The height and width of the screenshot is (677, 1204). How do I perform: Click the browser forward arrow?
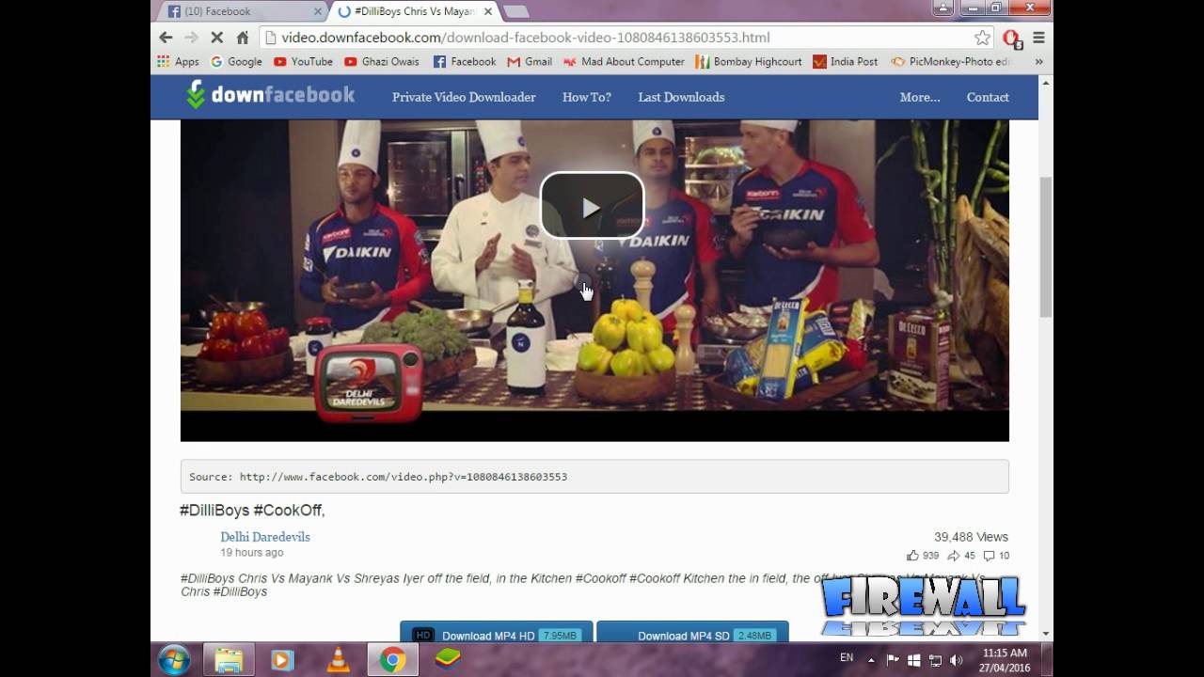pos(191,38)
